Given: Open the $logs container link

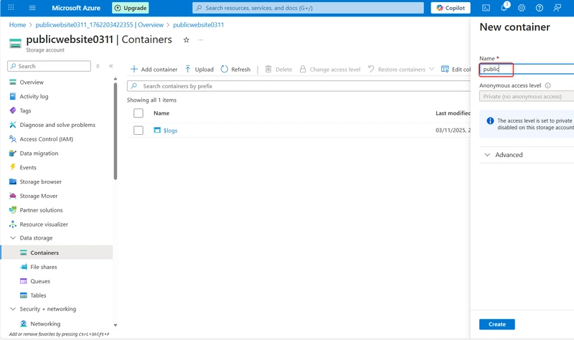Looking at the screenshot, I should click(x=170, y=131).
